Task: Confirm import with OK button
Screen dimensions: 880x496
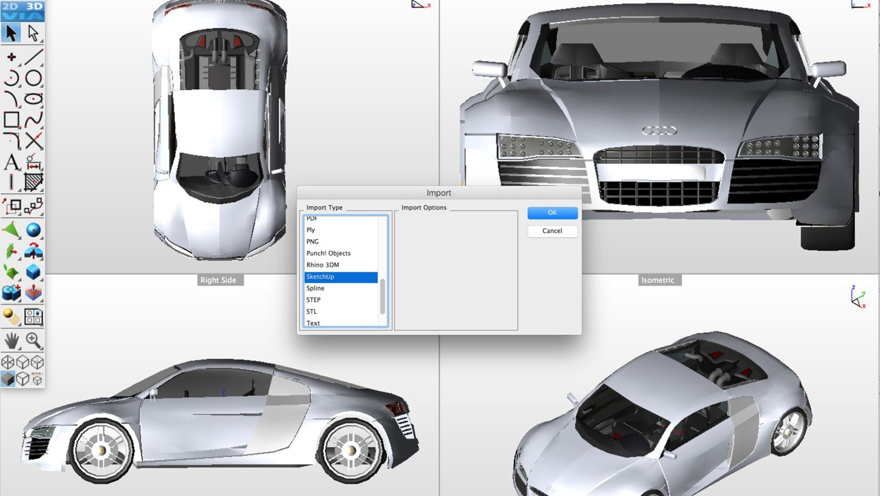Action: point(552,212)
